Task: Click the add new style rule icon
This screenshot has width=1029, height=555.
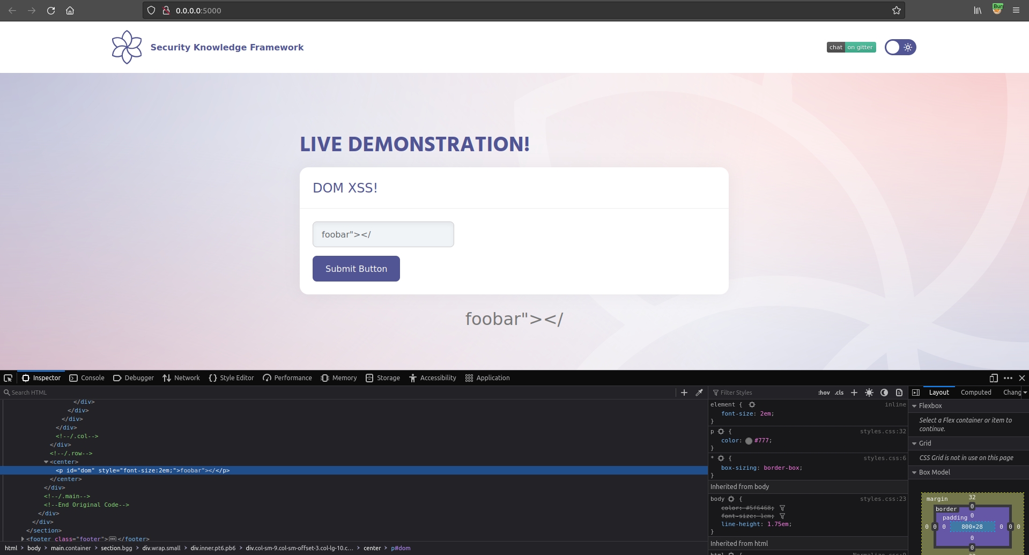Action: pos(854,393)
